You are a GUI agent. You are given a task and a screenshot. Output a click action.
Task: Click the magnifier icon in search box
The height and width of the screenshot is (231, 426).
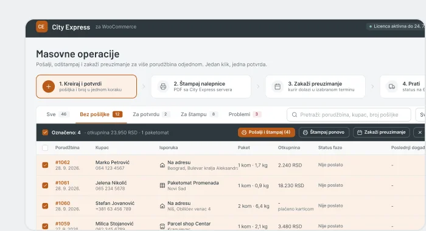294,115
